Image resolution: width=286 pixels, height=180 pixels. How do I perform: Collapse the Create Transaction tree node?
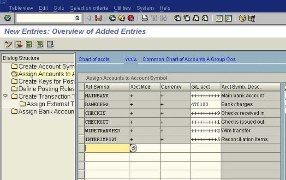pos(6,96)
